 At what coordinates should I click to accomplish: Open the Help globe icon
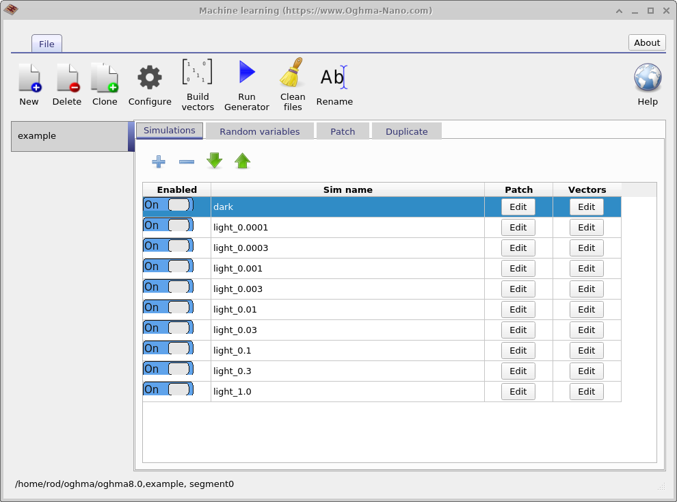647,78
